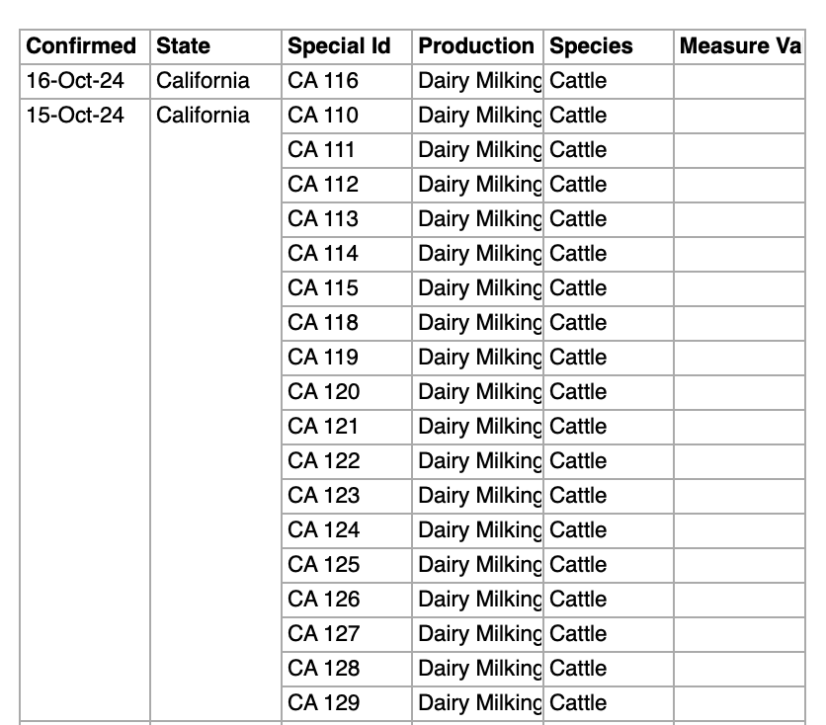826x725 pixels.
Task: Click the CA 121 cell
Action: 323,427
